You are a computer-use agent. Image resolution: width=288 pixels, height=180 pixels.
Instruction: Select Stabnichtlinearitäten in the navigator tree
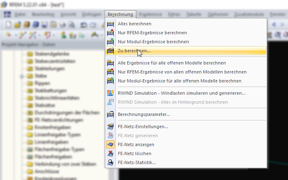click(x=57, y=98)
